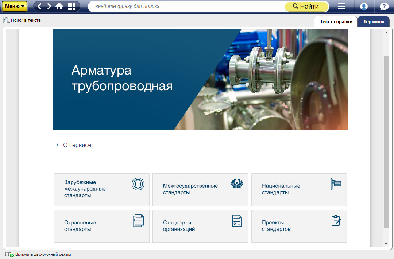Image resolution: width=394 pixels, height=259 pixels.
Task: Switch to the Текст справки tab
Action: point(336,21)
